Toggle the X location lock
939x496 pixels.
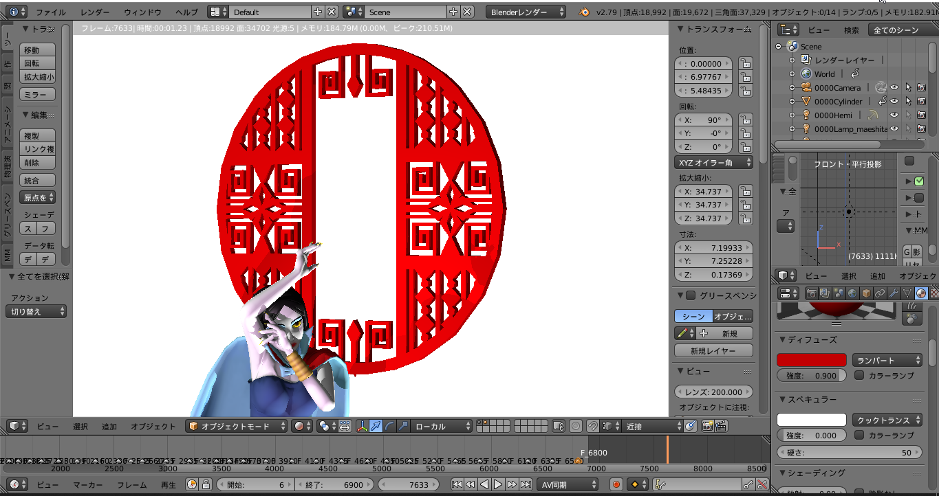(x=745, y=63)
